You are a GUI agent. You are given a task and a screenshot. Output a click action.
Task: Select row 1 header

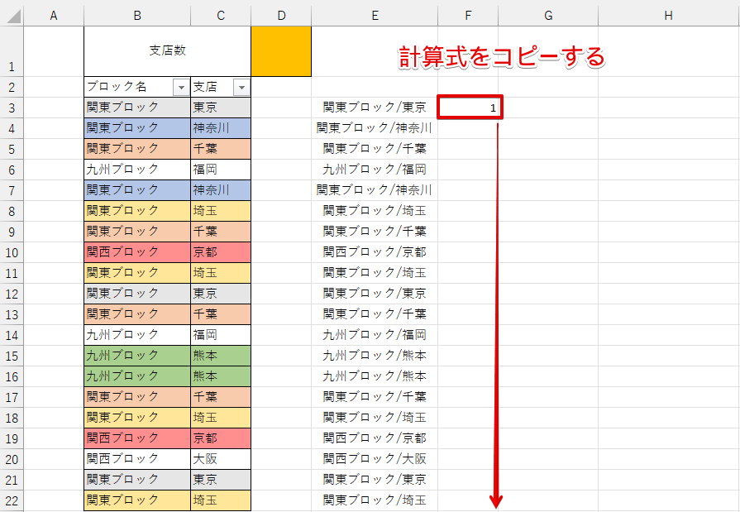point(12,51)
